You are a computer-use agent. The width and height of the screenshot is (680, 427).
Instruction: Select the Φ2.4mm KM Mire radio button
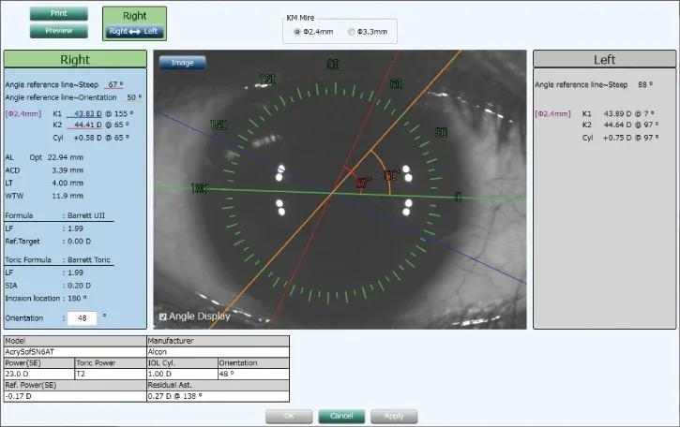[297, 32]
